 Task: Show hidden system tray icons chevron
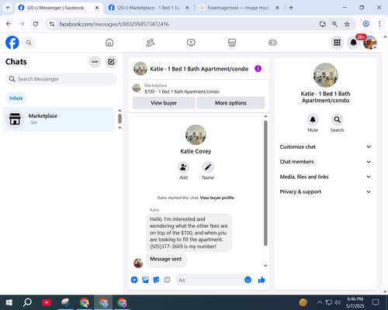click(320, 302)
